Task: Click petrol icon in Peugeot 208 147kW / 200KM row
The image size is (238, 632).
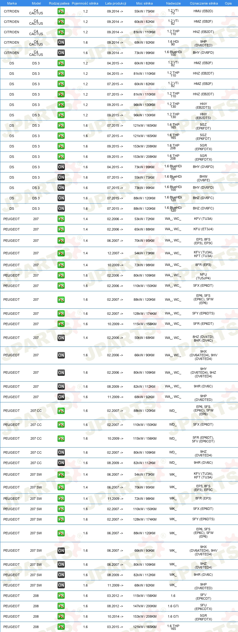Action: tap(61, 606)
